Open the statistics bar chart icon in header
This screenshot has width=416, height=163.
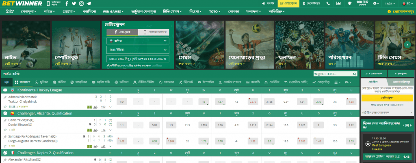pyautogui.click(x=338, y=3)
